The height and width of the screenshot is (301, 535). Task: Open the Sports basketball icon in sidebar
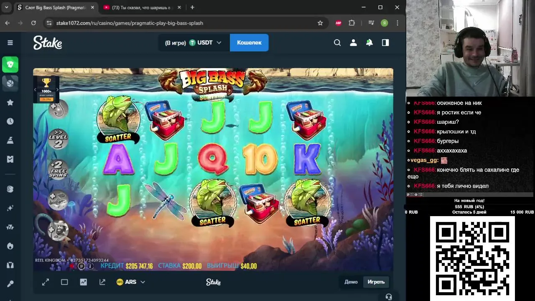click(x=10, y=83)
